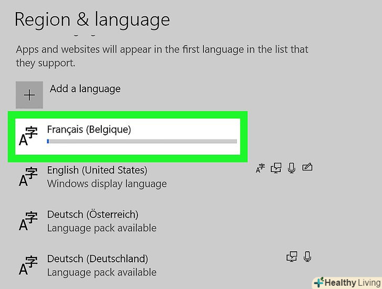The image size is (382, 289).
Task: Click the language glyph beside Deutsch (Deutschland)
Action: (28, 266)
